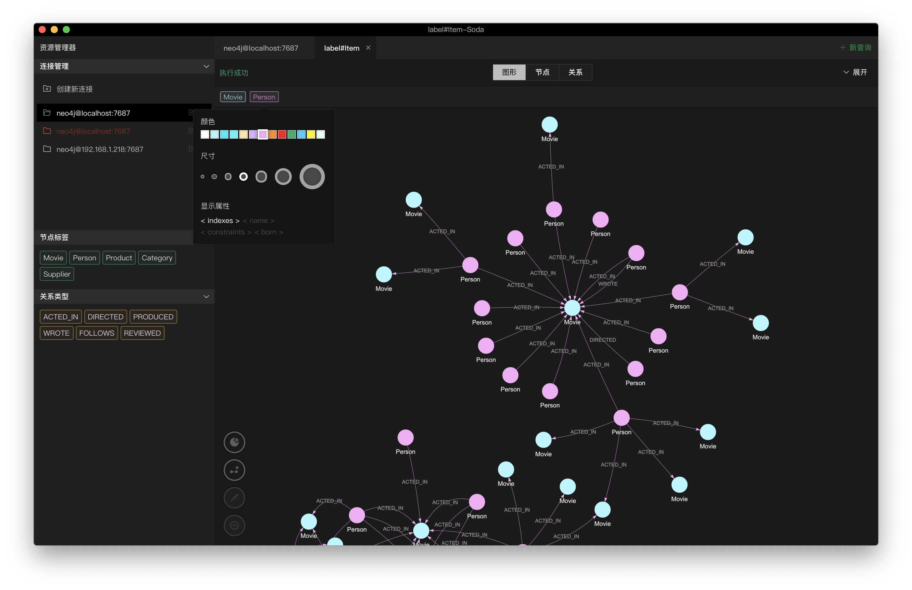Click folder icon of neo4j@192.168.1.218:7687
Image resolution: width=912 pixels, height=590 pixels.
pyautogui.click(x=47, y=149)
